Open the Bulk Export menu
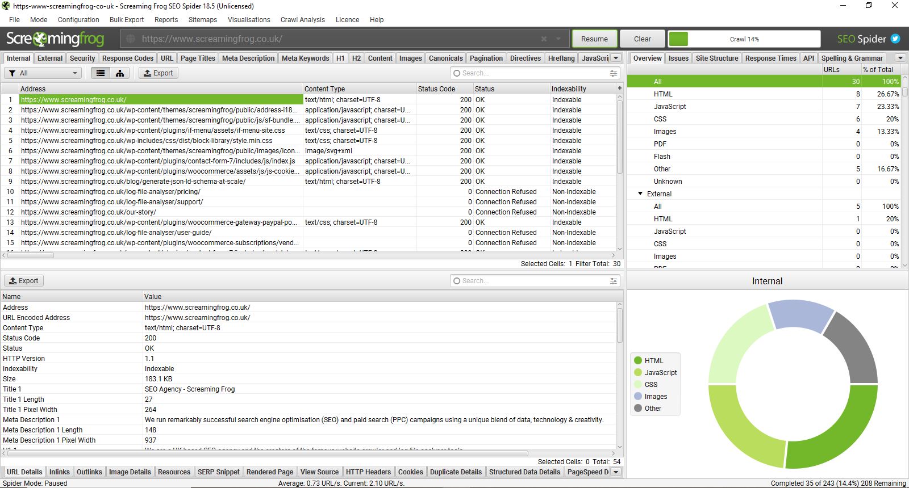 coord(127,19)
